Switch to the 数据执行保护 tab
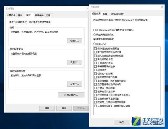Screen dimensions: 168x129 pyautogui.click(x=118, y=14)
